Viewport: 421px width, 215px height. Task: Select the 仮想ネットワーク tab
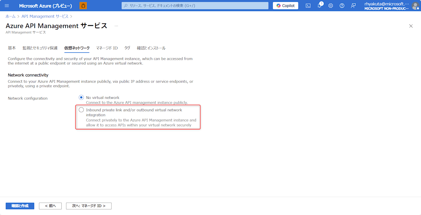coord(77,48)
